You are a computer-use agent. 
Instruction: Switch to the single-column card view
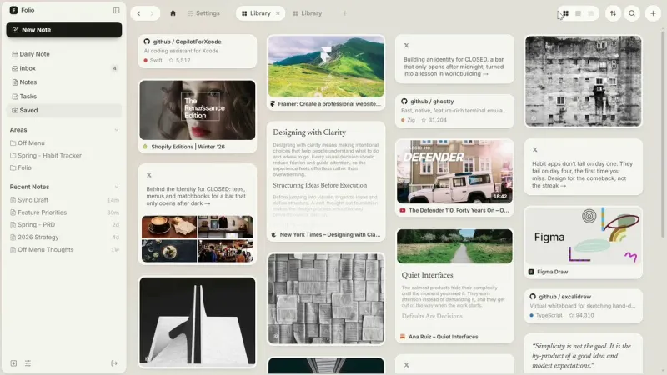click(x=578, y=13)
